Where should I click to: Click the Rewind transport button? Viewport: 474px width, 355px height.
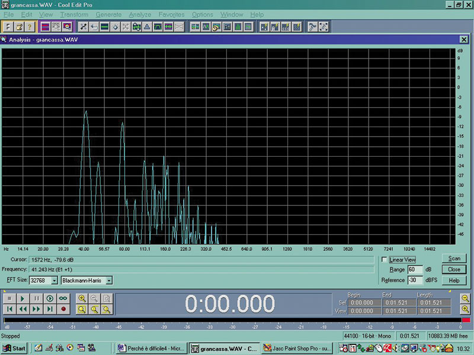[x=23, y=309]
